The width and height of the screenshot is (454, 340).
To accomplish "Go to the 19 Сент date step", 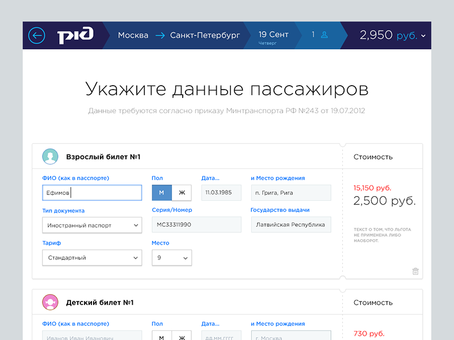I will pos(273,36).
